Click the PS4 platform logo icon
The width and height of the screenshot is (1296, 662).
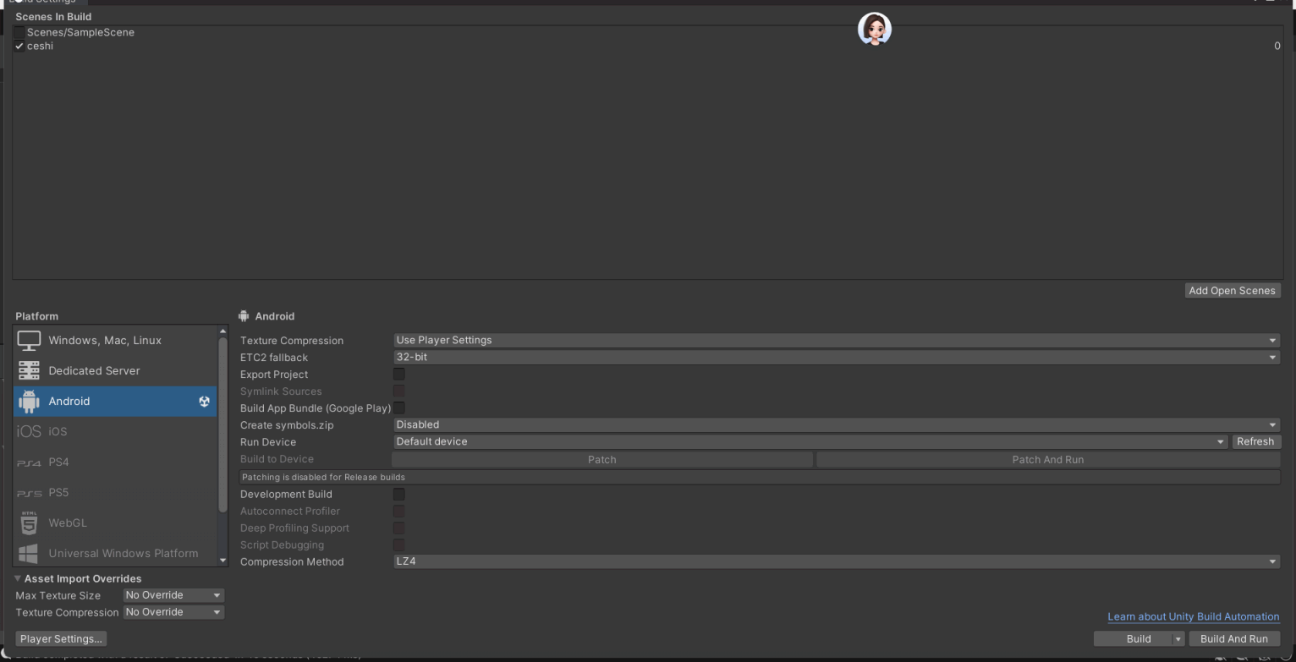[29, 462]
